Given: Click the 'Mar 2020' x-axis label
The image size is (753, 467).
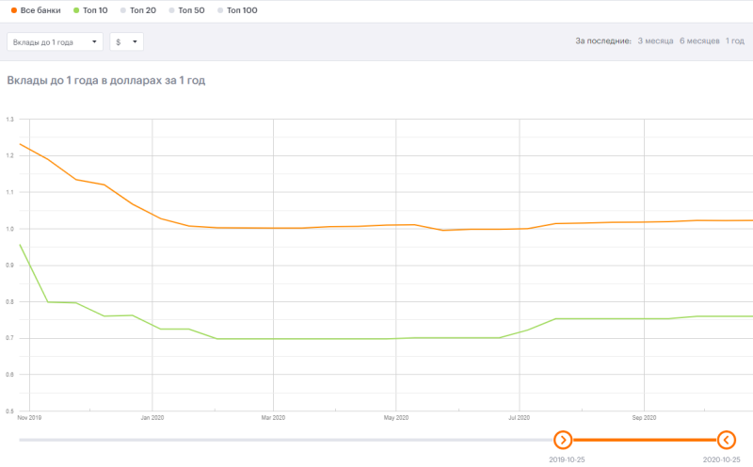Looking at the screenshot, I should (x=273, y=416).
